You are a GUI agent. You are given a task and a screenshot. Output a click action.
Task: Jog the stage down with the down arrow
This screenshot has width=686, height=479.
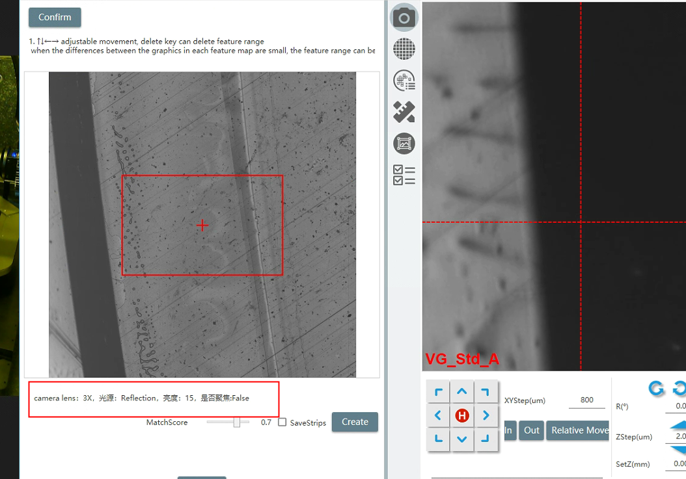462,439
